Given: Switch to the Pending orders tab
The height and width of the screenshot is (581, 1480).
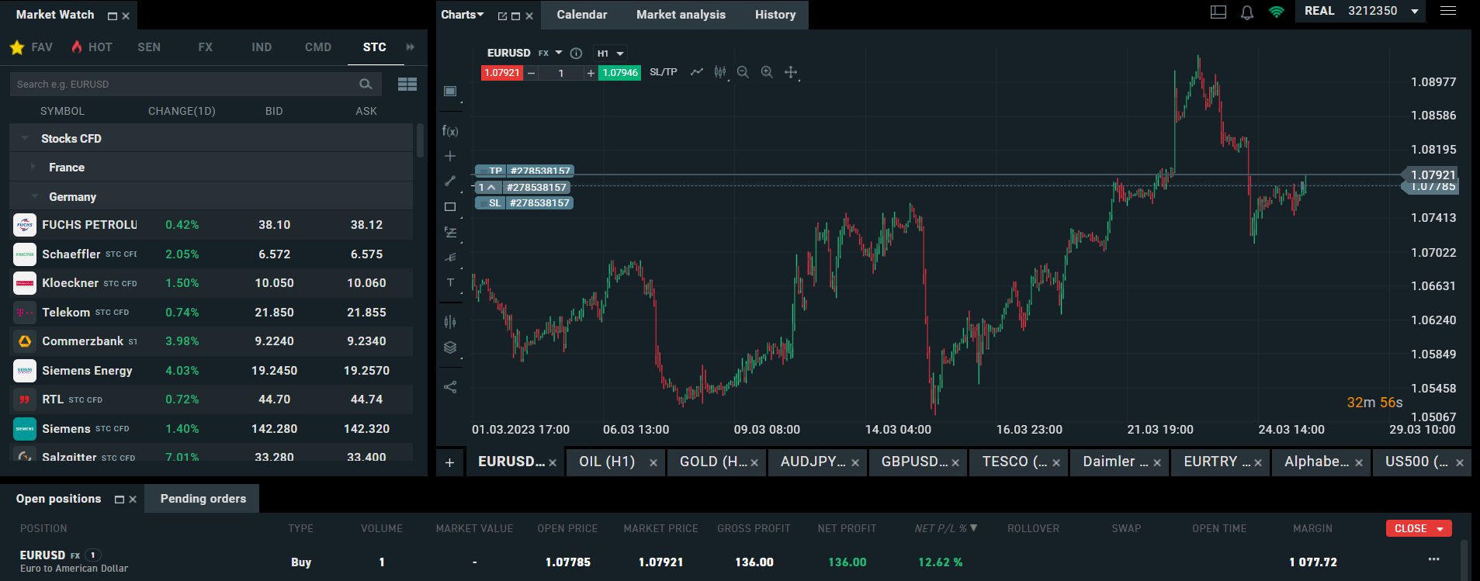Looking at the screenshot, I should (x=203, y=499).
